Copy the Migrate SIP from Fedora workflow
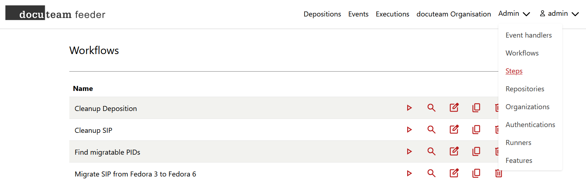Viewport: 586px width, 179px height. 476,173
